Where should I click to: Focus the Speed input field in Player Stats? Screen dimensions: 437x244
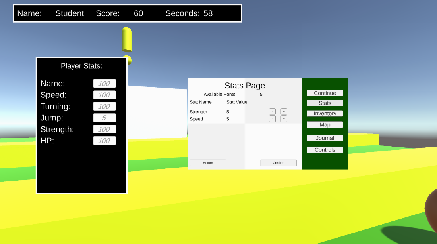point(104,95)
